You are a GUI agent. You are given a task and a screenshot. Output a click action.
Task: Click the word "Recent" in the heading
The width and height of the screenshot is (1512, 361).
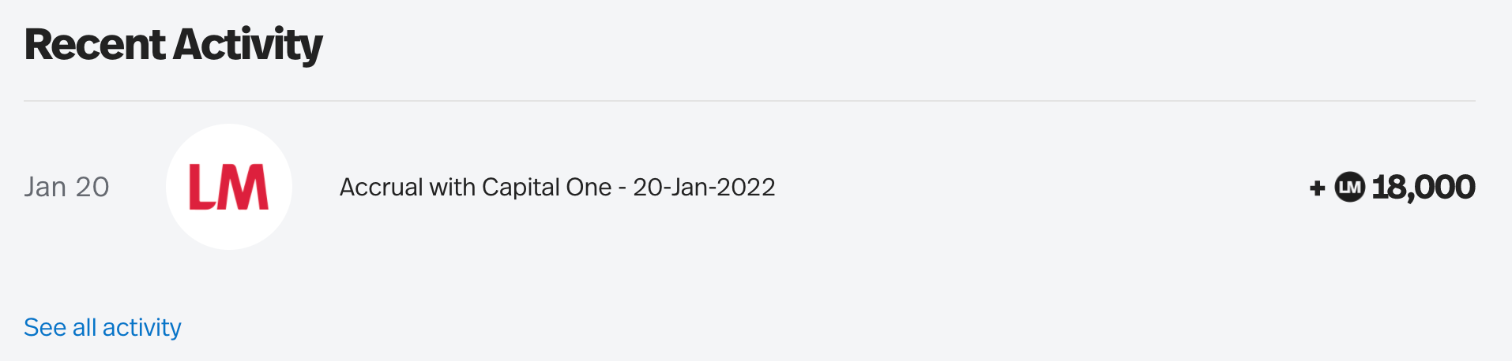pyautogui.click(x=95, y=44)
